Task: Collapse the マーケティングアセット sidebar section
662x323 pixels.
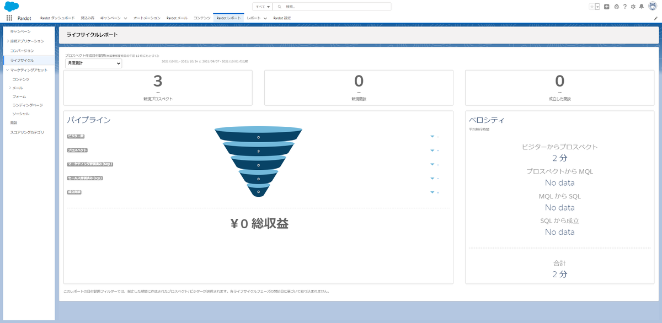Action: point(8,70)
